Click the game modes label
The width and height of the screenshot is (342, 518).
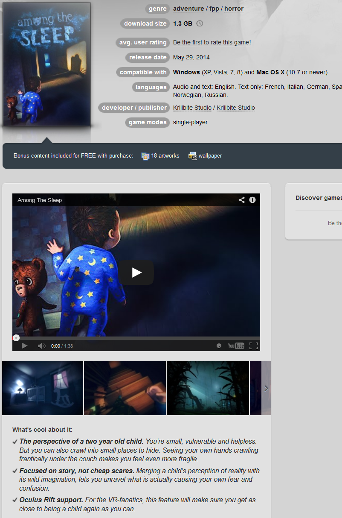click(x=148, y=122)
